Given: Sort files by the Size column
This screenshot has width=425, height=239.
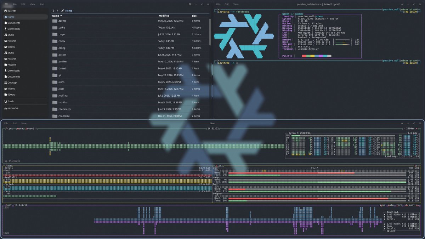Looking at the screenshot, I should (x=194, y=16).
